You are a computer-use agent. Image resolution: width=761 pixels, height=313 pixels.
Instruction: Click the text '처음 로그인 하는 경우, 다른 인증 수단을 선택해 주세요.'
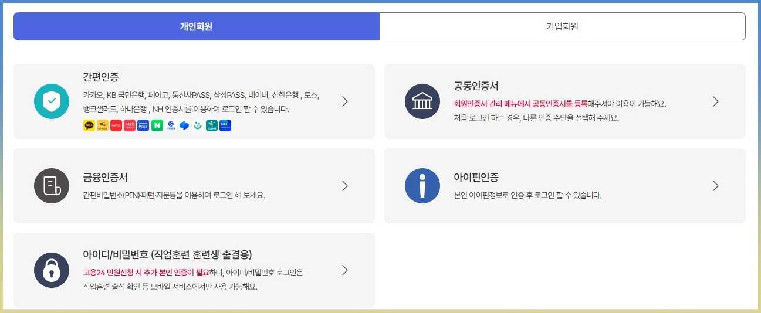[x=536, y=118]
